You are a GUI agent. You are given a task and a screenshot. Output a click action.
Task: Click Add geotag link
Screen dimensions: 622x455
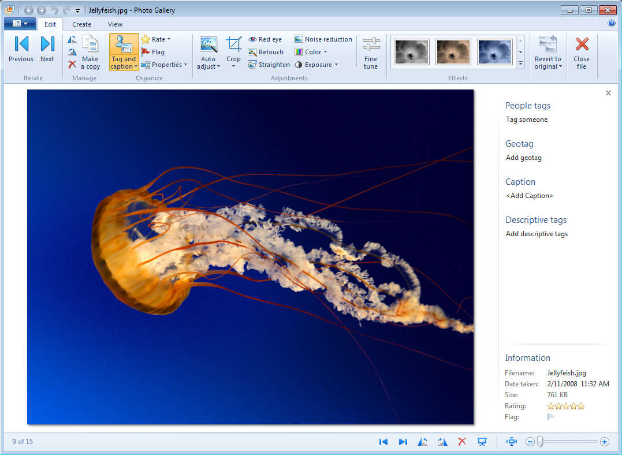pos(524,158)
